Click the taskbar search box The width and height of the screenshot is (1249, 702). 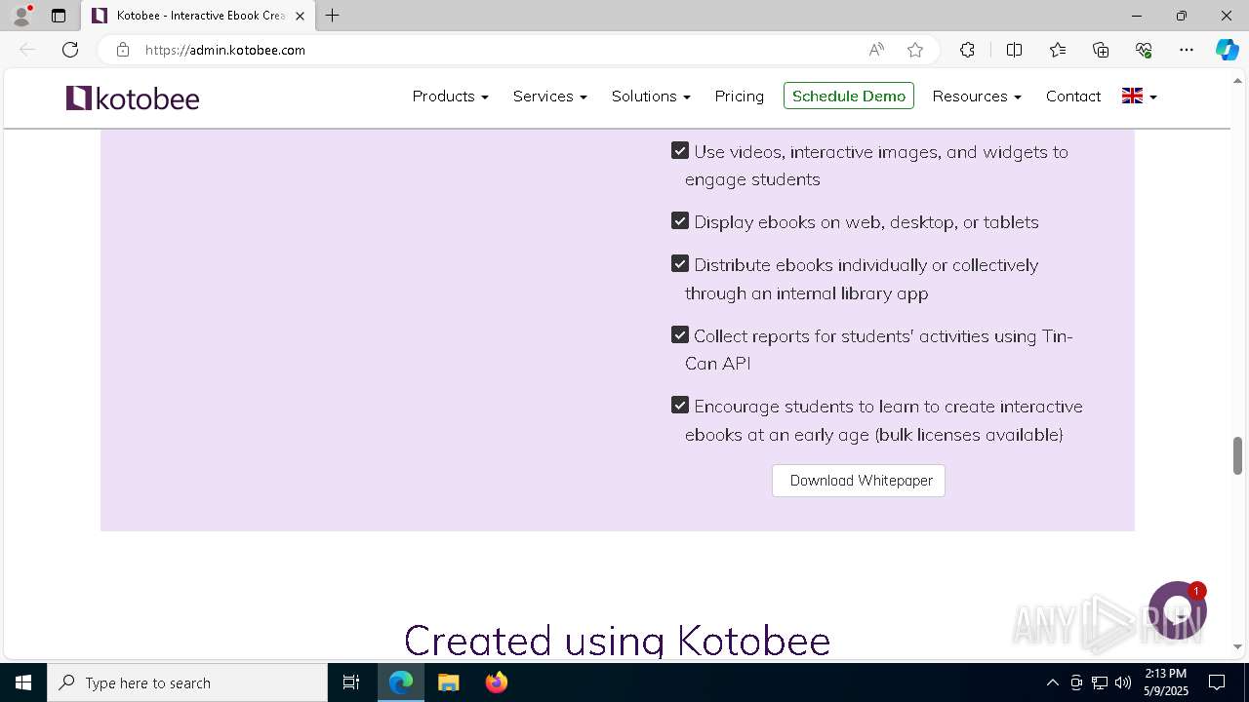187,682
